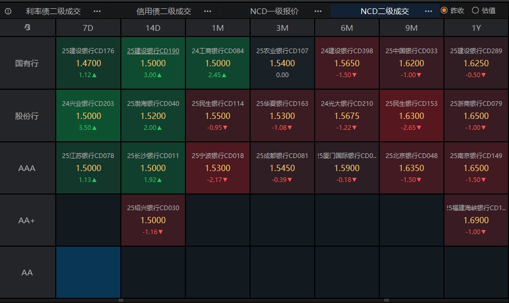Click the logo icon in header corner cell

[27, 27]
